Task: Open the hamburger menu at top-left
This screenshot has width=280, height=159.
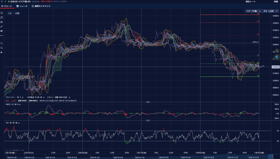Action: 2,2
